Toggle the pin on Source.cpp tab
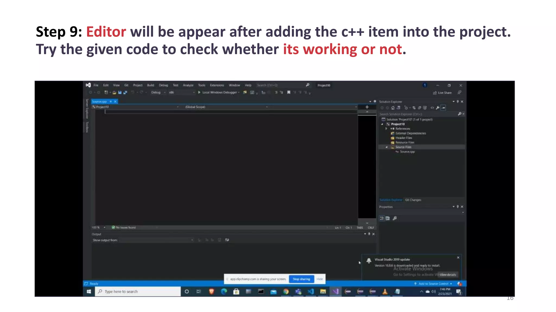 [x=111, y=102]
